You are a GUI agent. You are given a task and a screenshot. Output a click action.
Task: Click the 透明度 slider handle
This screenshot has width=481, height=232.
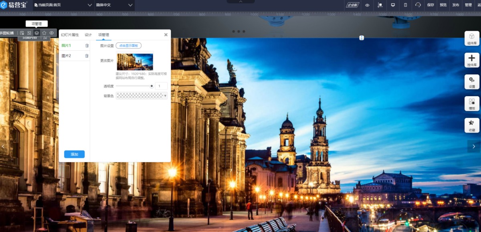pyautogui.click(x=152, y=86)
